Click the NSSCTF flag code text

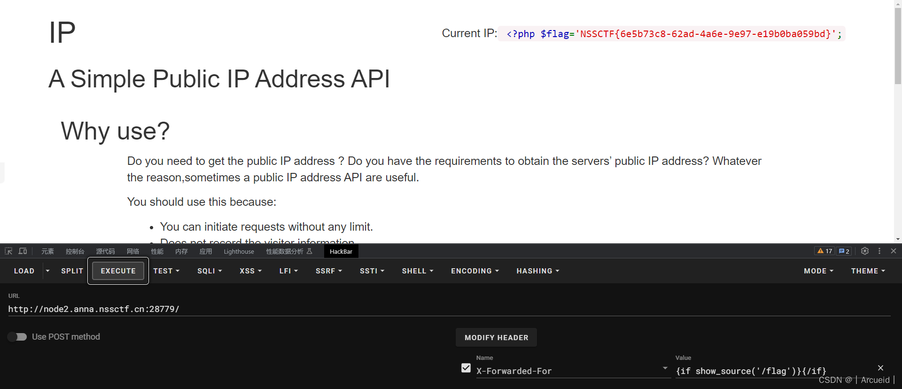(672, 34)
